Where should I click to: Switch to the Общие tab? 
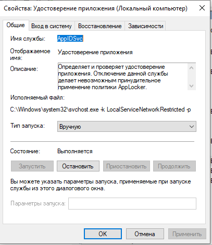tap(16, 26)
